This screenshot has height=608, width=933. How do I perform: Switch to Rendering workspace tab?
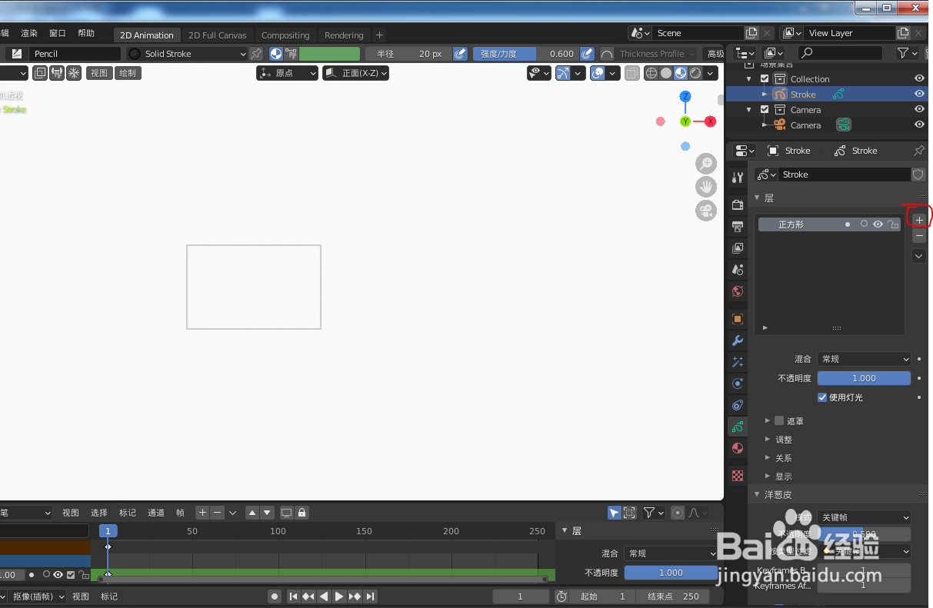click(344, 35)
